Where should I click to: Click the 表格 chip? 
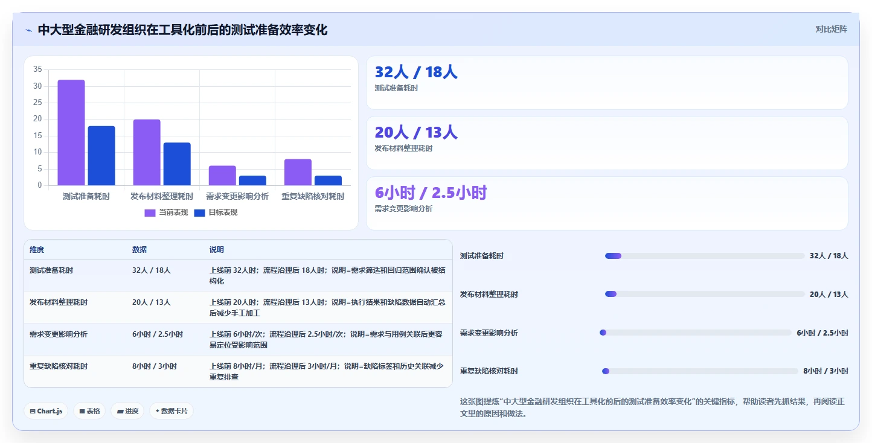point(89,411)
